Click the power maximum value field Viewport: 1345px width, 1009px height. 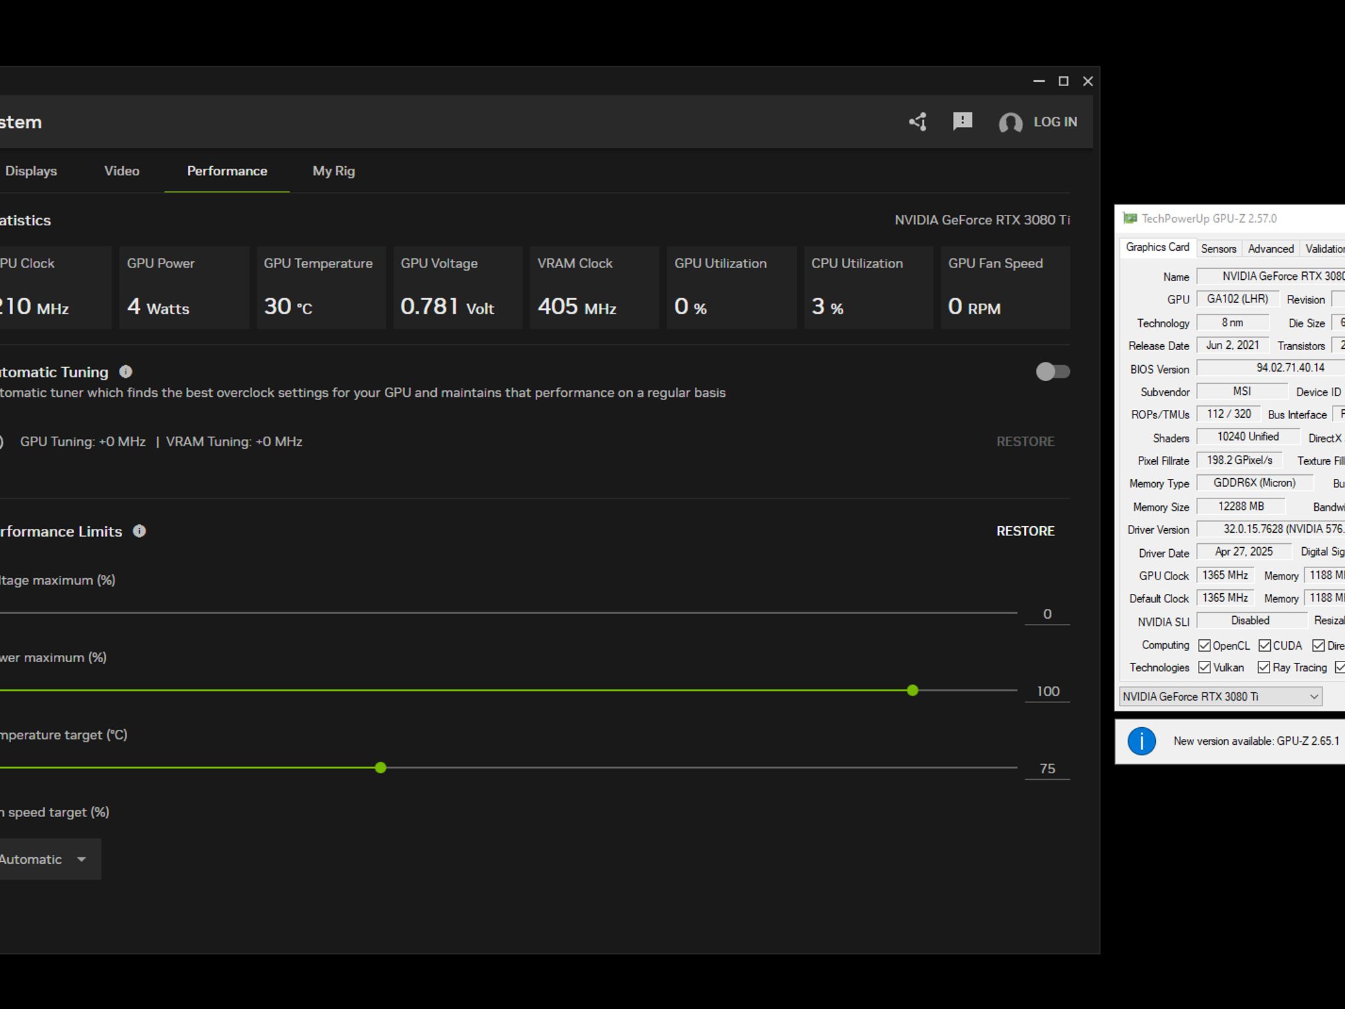(1047, 691)
